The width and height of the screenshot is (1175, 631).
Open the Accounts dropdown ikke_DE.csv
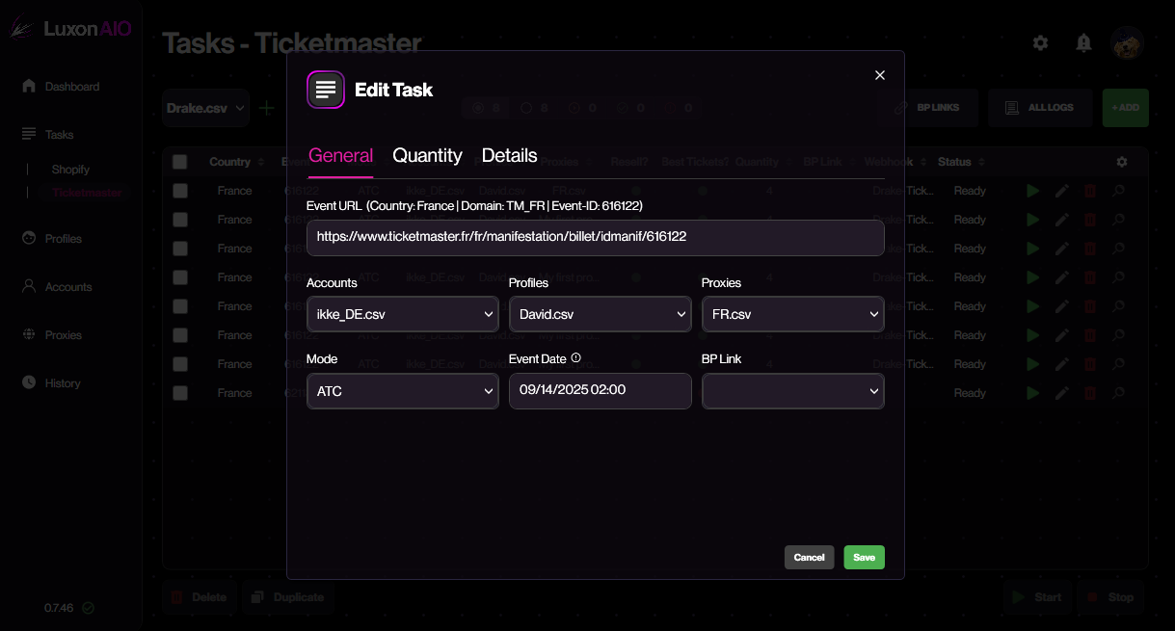pyautogui.click(x=402, y=314)
